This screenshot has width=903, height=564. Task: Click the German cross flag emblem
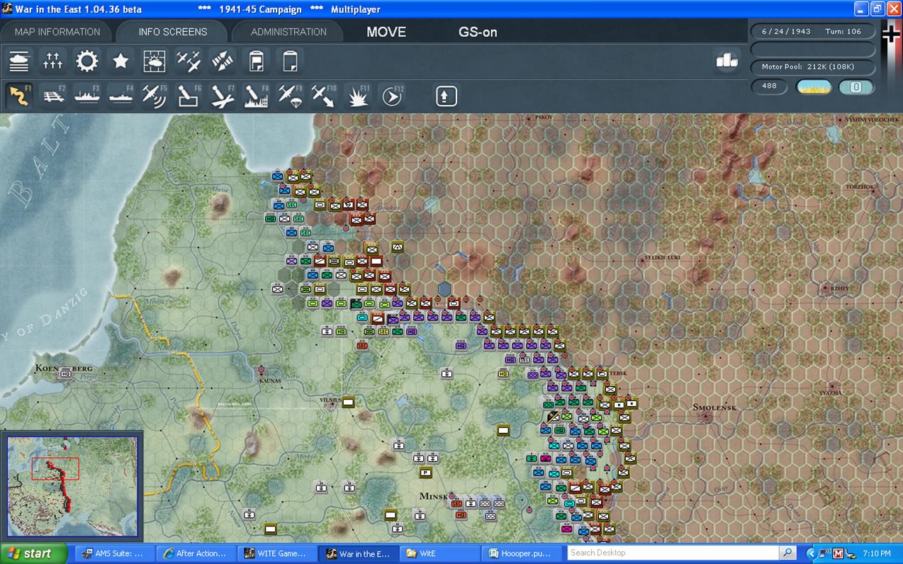tap(891, 35)
